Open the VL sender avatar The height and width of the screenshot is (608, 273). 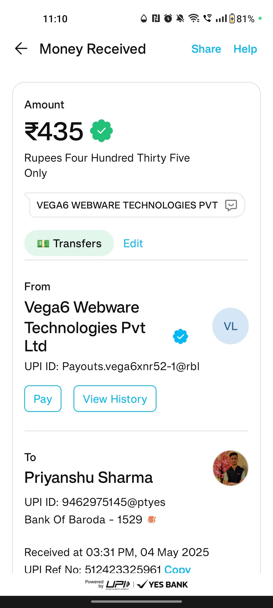(231, 326)
